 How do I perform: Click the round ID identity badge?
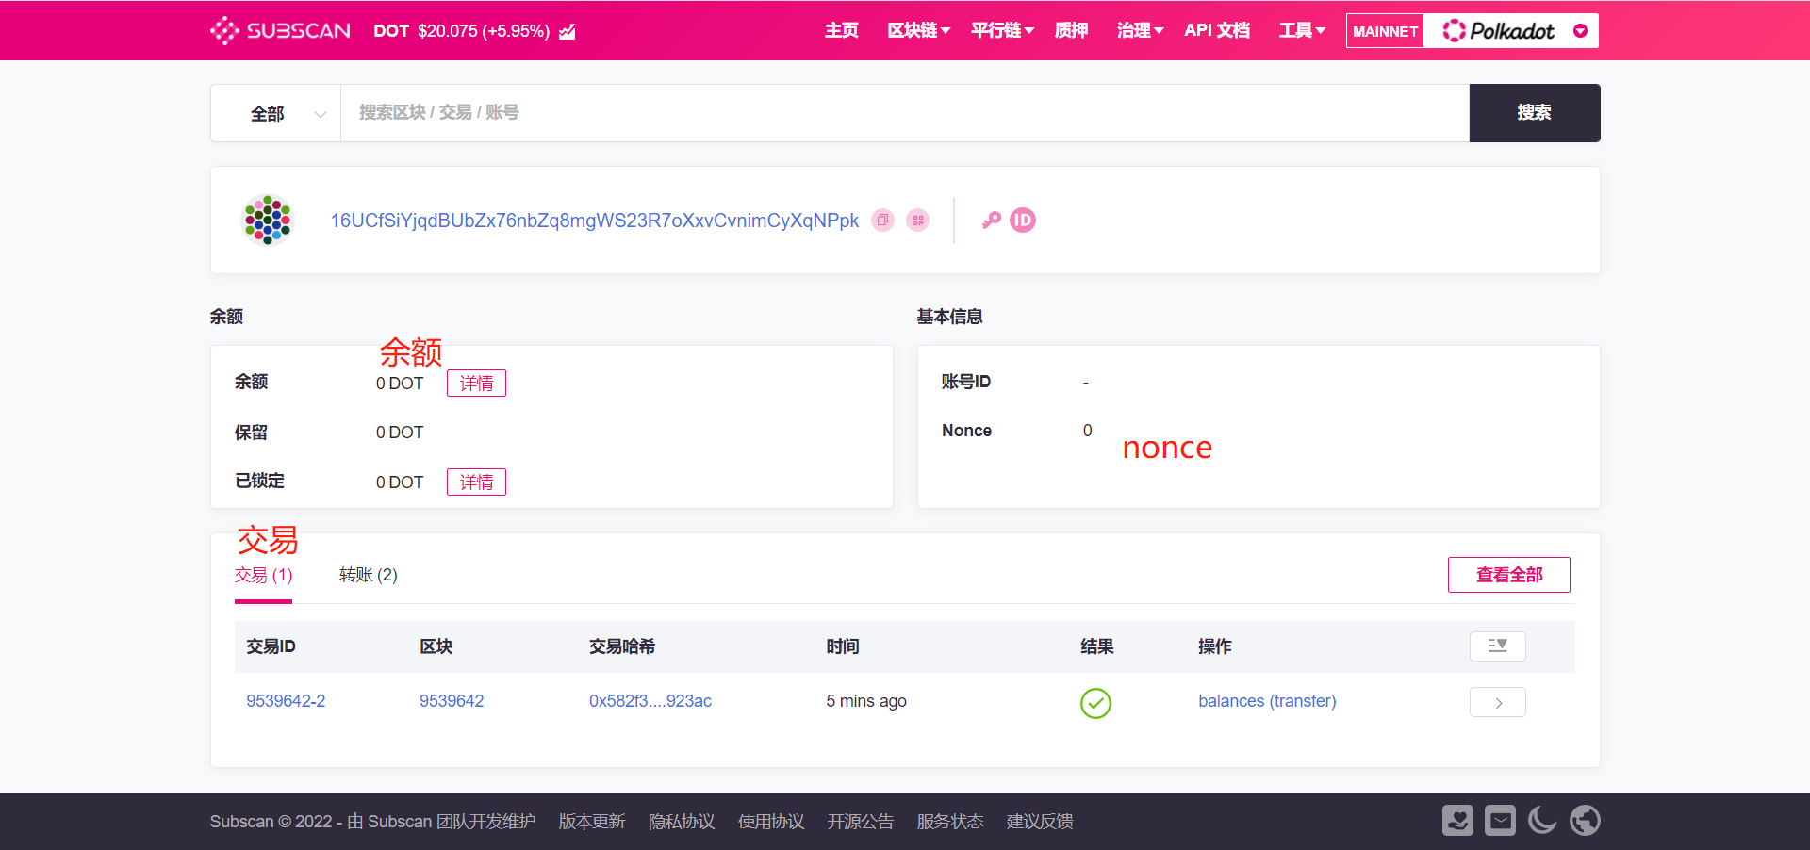[1022, 221]
